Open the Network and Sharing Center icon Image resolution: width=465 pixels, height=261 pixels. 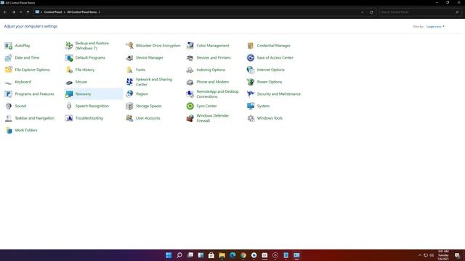pyautogui.click(x=129, y=82)
